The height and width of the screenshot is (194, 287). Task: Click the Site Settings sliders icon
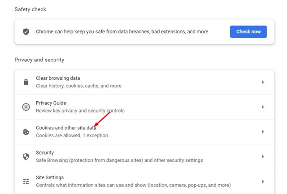click(x=26, y=181)
